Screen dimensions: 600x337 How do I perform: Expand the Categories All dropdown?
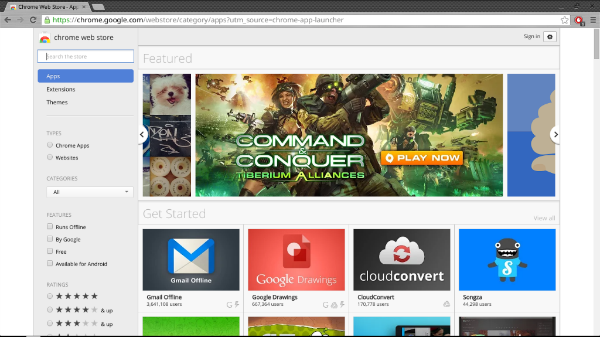pyautogui.click(x=90, y=192)
